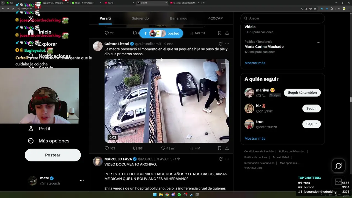
Task: Open Condiciones de Servicio footer link
Action: (259, 152)
